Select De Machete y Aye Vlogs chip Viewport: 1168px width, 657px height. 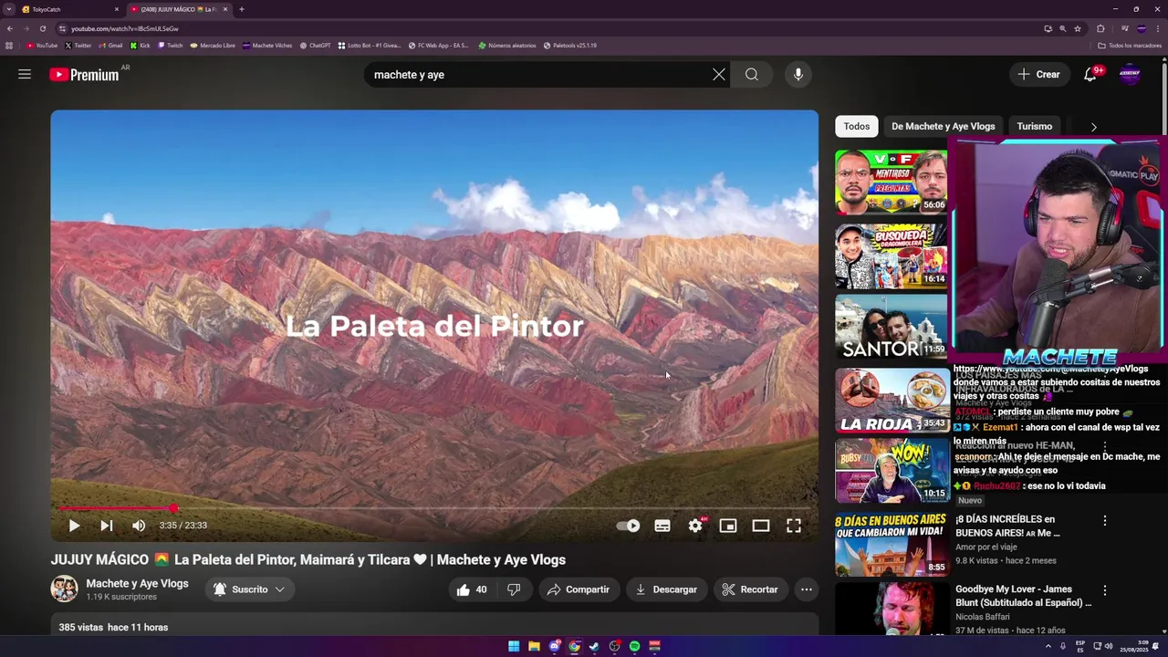(x=943, y=127)
